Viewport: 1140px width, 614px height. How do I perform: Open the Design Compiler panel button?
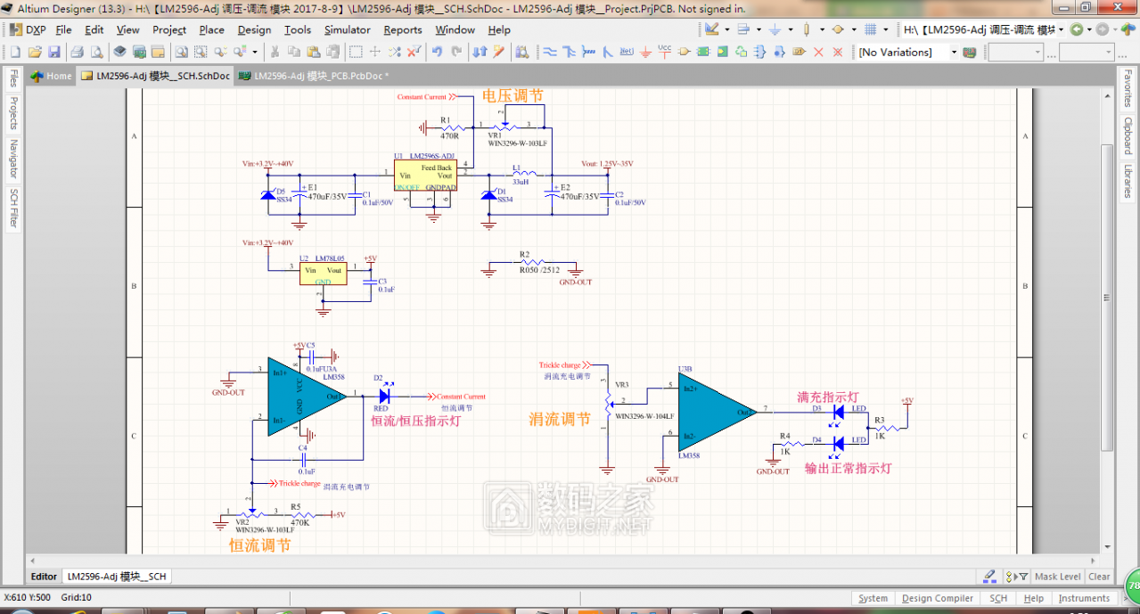(x=937, y=598)
